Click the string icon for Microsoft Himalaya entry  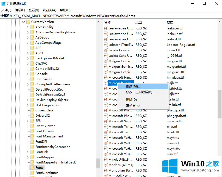pos(106,77)
